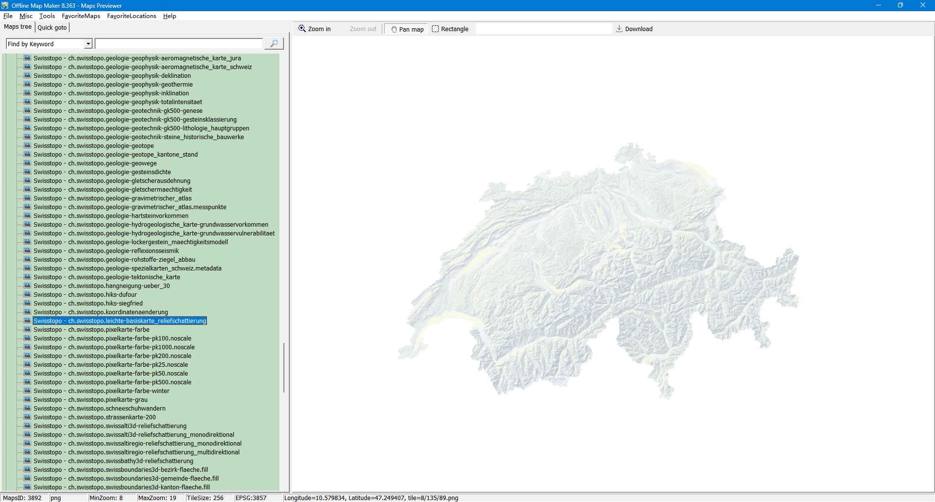Click the magnifier search icon button

click(274, 44)
